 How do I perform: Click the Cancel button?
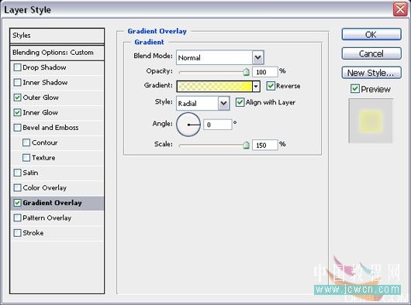click(x=371, y=53)
